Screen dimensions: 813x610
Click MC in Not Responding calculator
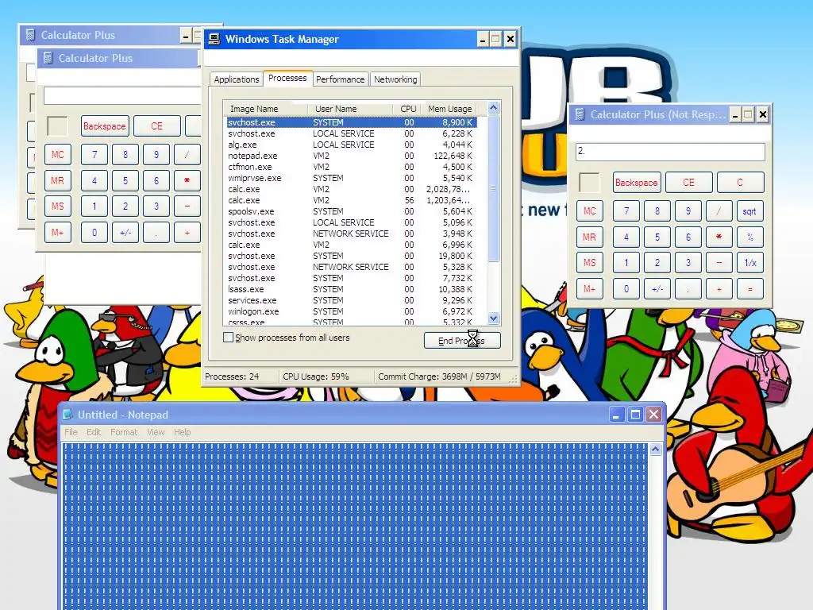point(590,211)
